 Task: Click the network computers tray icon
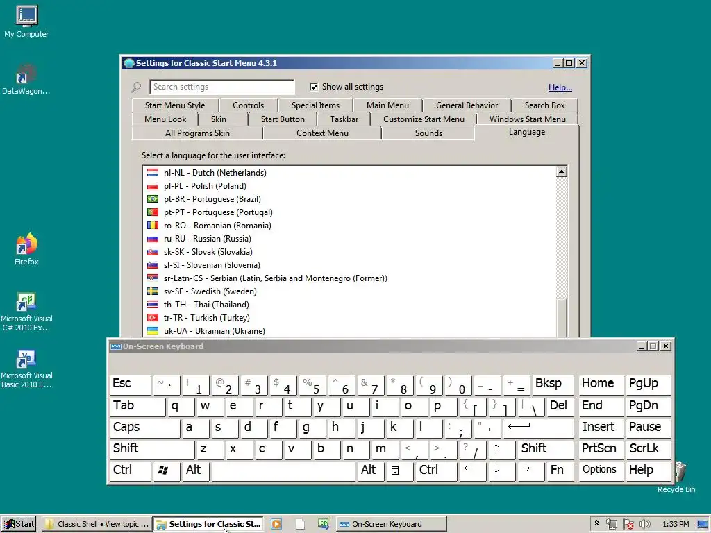tap(611, 525)
